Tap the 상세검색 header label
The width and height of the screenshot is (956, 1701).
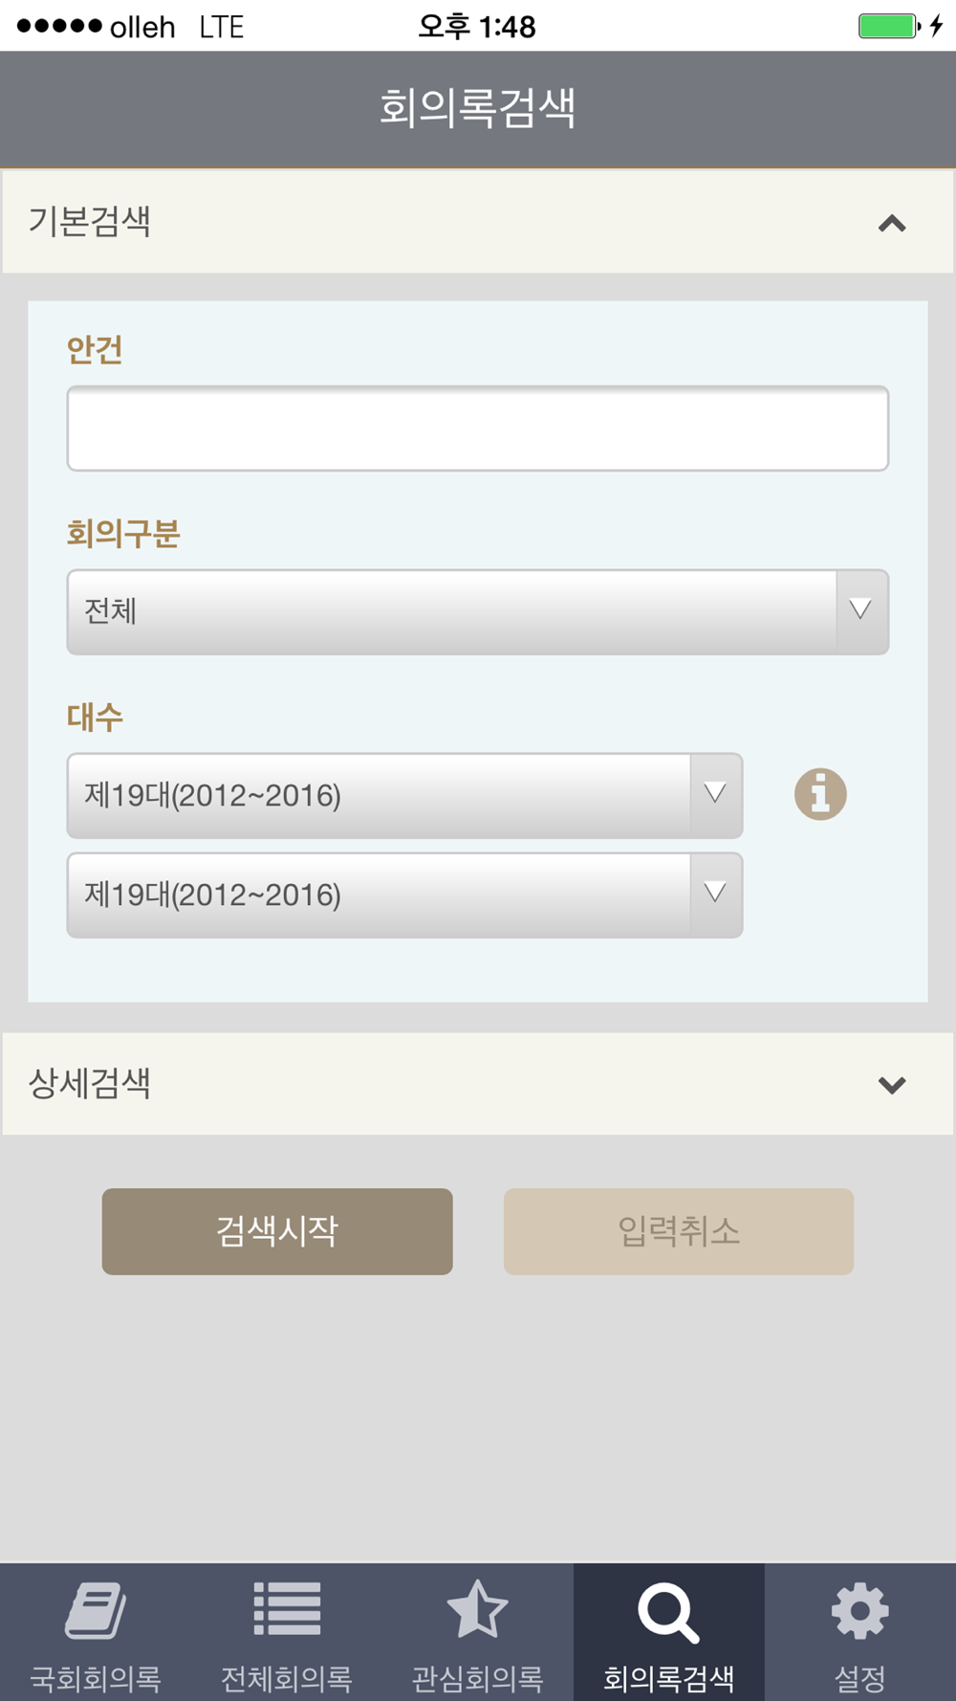click(x=90, y=1083)
